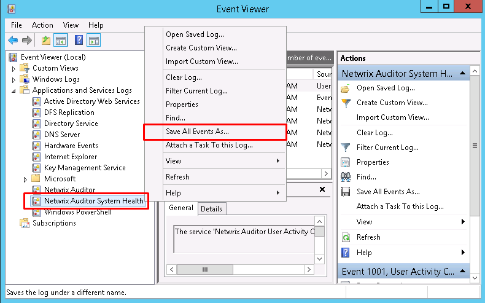Click the Hardware Events log icon

click(36, 146)
